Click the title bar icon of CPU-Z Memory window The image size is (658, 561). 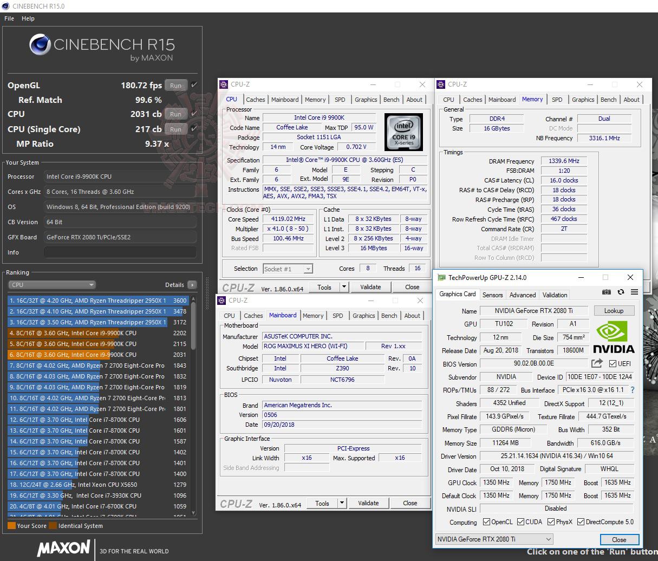441,84
